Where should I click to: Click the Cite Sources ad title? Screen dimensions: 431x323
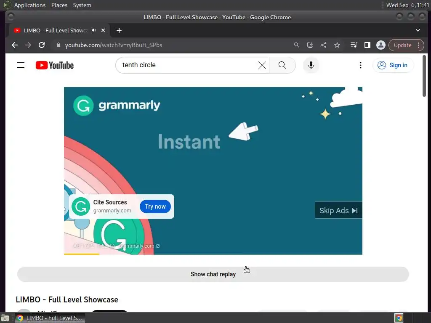pos(110,202)
